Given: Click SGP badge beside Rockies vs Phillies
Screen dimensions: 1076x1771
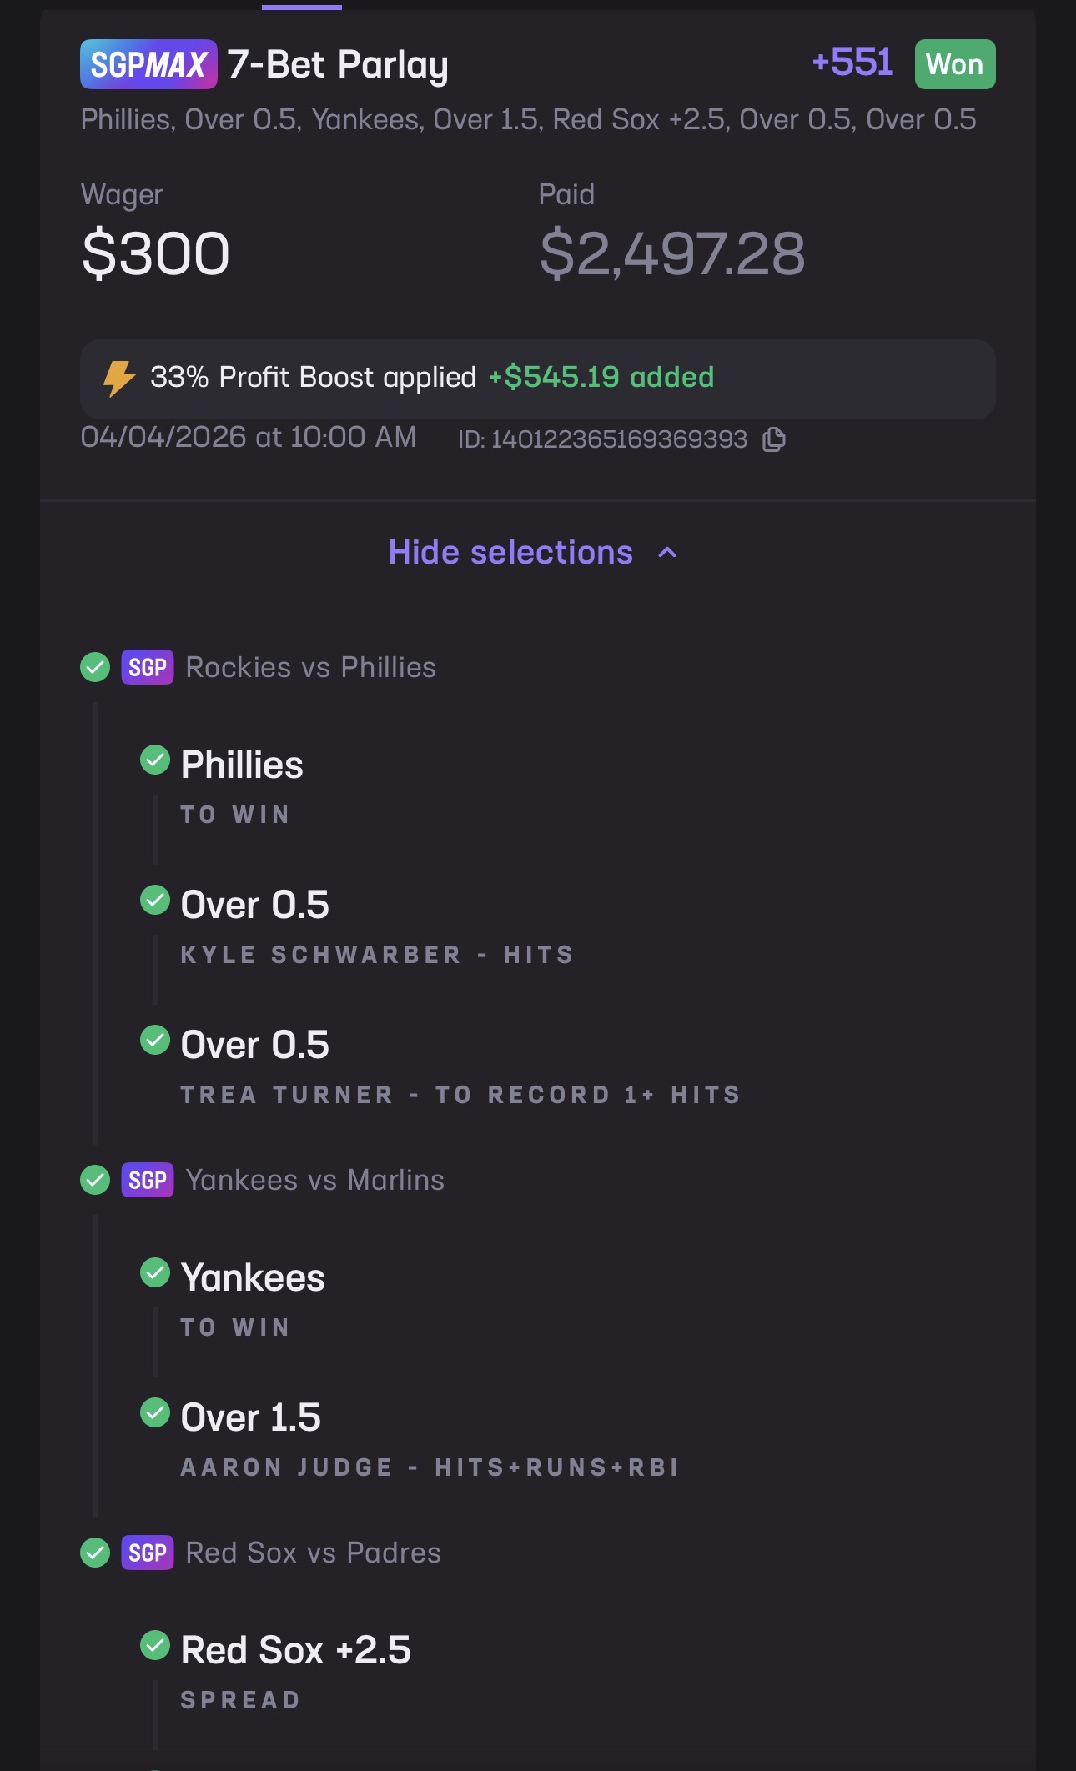Looking at the screenshot, I should pos(148,667).
